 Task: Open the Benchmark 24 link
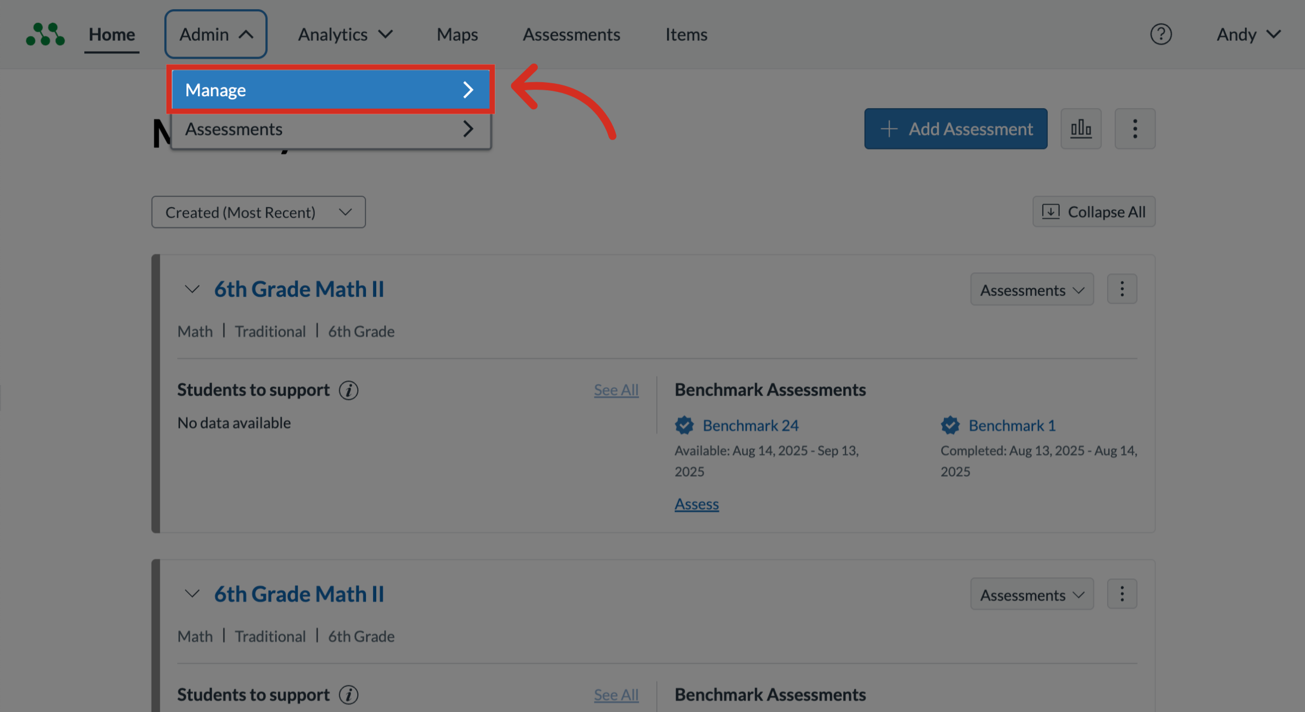coord(750,426)
